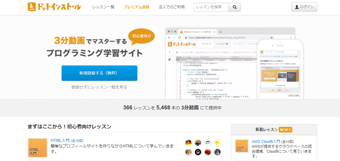Click the black circular user avatar

click(198, 152)
